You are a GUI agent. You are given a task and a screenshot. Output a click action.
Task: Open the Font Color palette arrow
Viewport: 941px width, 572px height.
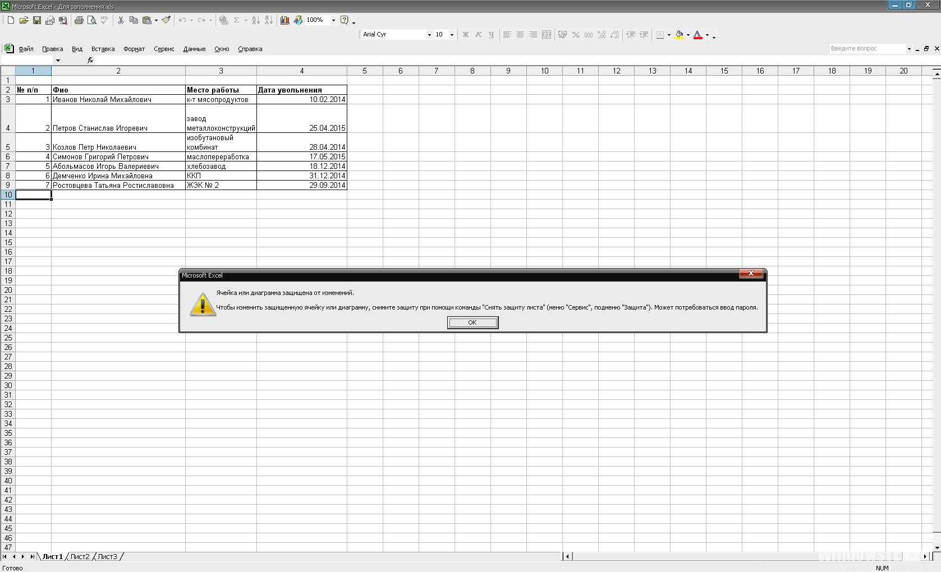pos(707,35)
